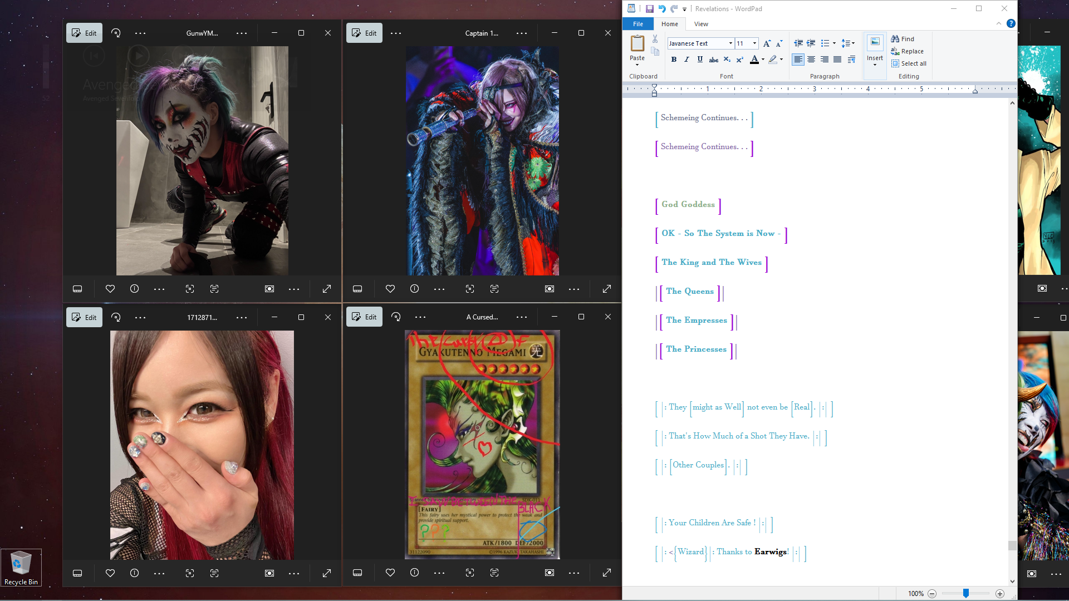
Task: Open fullscreen for A Cursed photo window
Action: pos(607,573)
